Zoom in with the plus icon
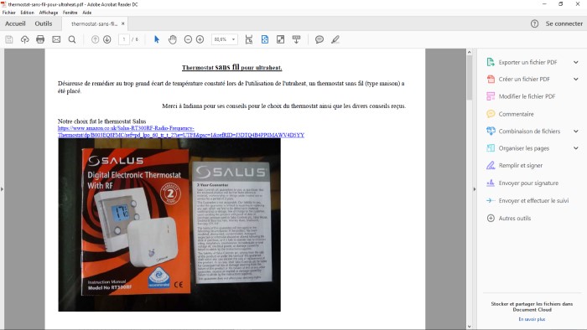The image size is (587, 330). 200,39
